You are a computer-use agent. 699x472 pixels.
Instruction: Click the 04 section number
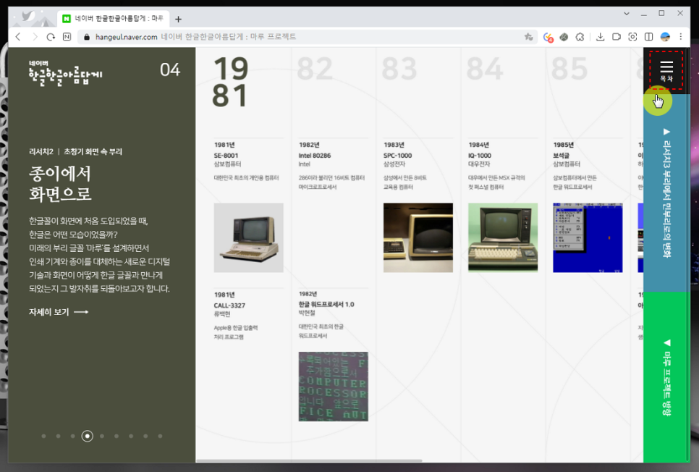pyautogui.click(x=170, y=69)
